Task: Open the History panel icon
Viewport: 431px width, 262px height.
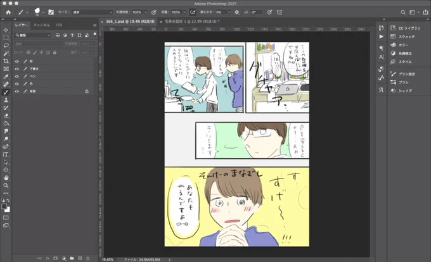Action: 381,28
